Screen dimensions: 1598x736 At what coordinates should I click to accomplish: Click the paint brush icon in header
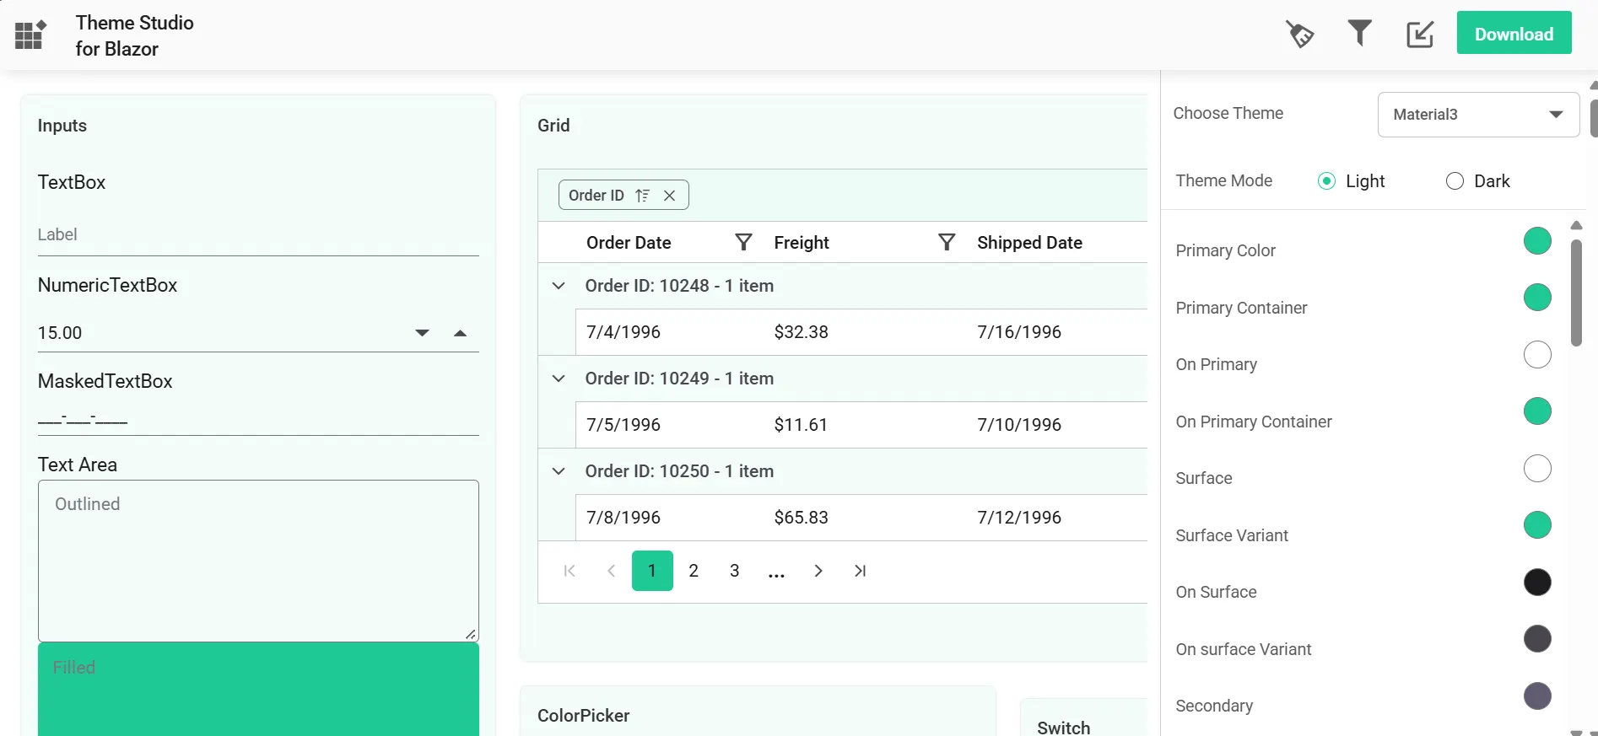(x=1299, y=35)
